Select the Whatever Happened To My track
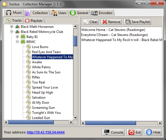166x140 pixels. click(x=53, y=57)
